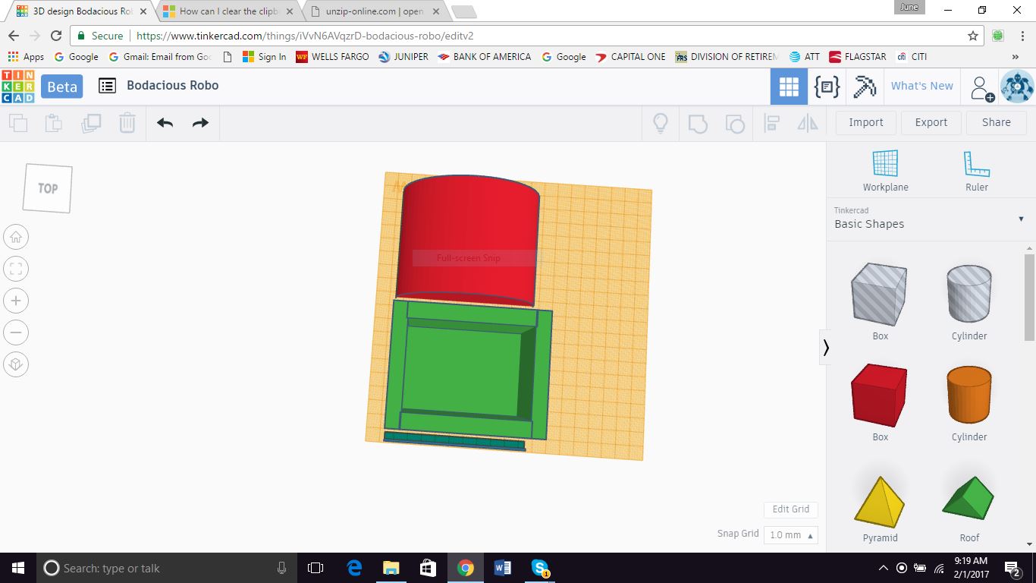
Task: Click the Beta badge button
Action: [62, 87]
